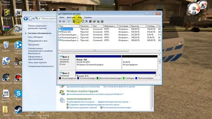This screenshot has width=212, height=119.
Task: Open recent pages dropdown in Control Panel
Action: 33,19
